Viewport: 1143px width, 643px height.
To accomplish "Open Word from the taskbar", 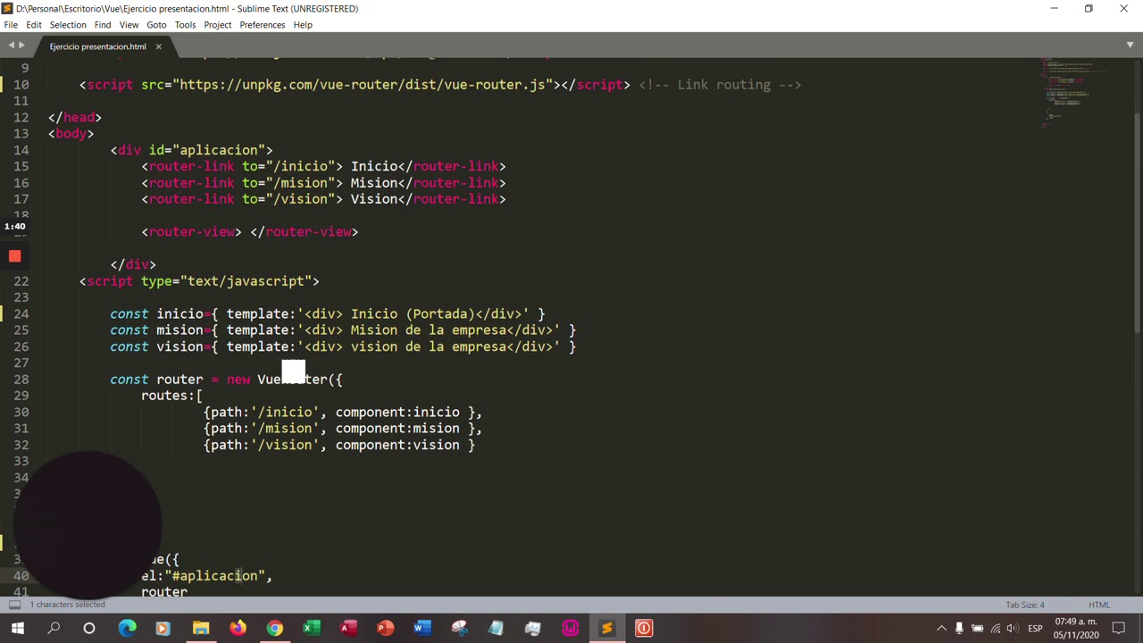I will point(421,629).
